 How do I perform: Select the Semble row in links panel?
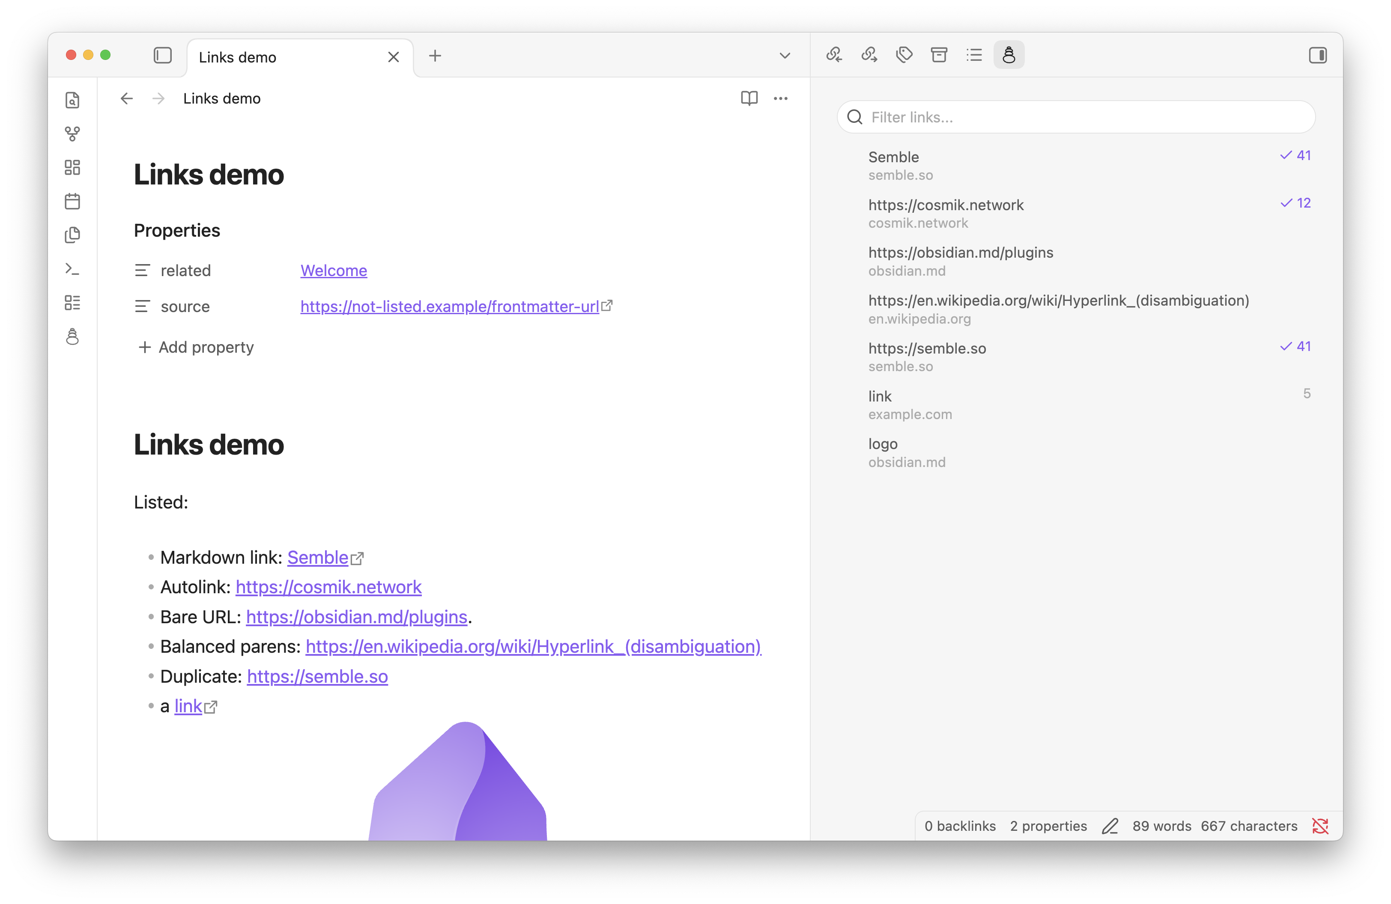pos(1076,166)
